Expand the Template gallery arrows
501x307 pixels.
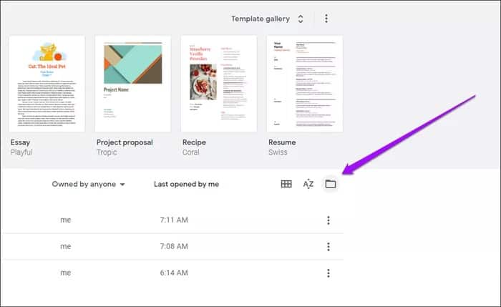pyautogui.click(x=301, y=19)
